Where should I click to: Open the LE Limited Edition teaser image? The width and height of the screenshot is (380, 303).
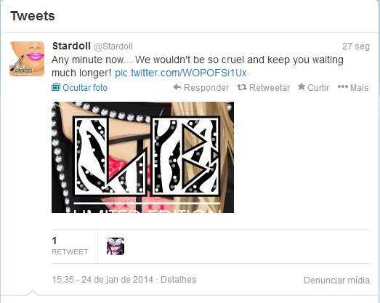click(x=142, y=158)
